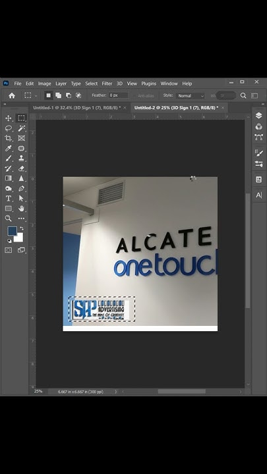
Task: Change screen mode button
Action: click(x=21, y=250)
